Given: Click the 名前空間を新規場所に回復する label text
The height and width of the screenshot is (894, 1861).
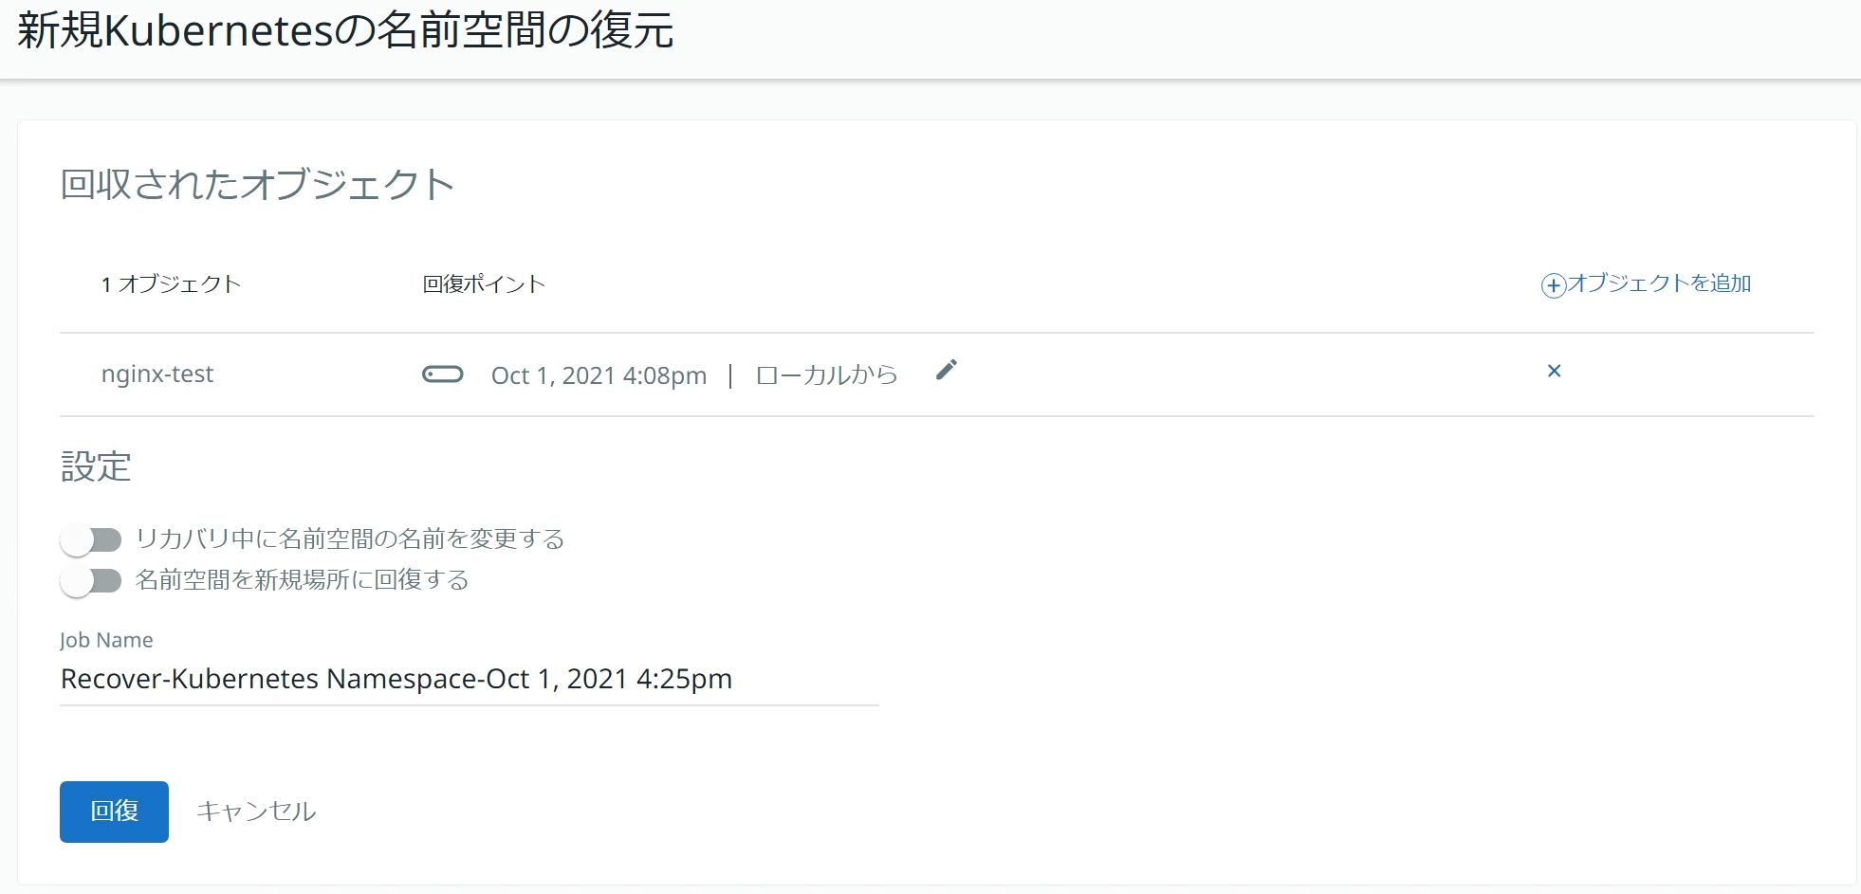Looking at the screenshot, I should 303,580.
